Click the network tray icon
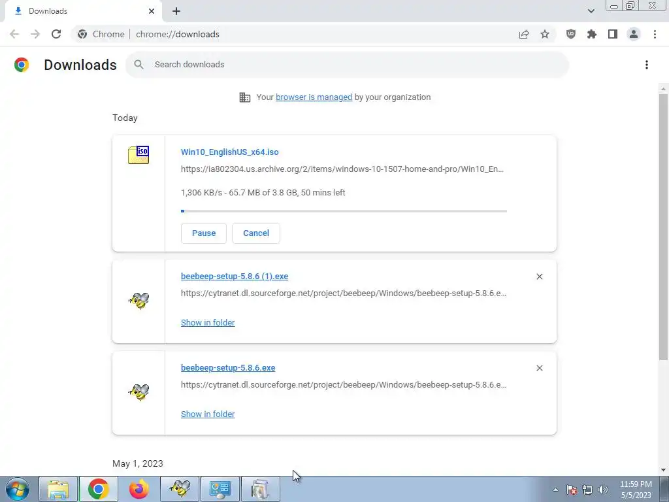 click(x=587, y=490)
